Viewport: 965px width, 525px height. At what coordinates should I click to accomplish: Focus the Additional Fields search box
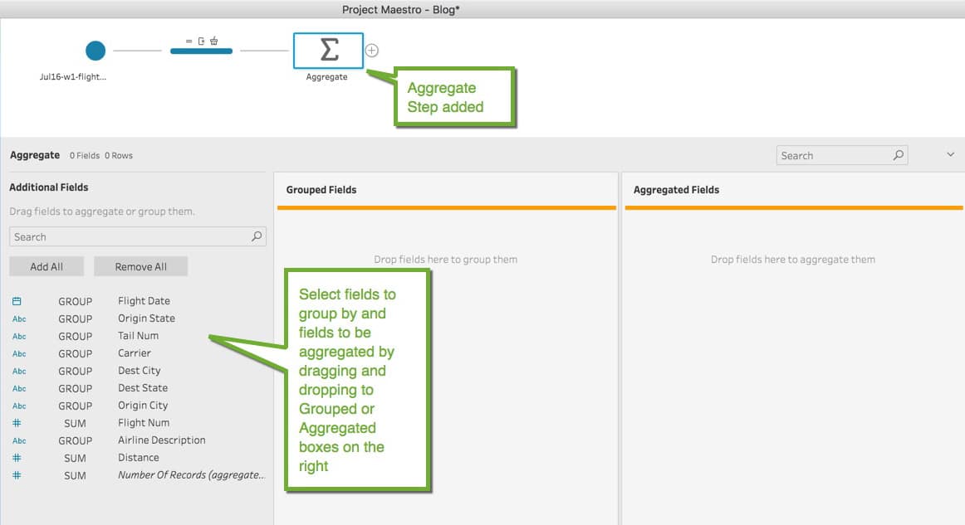tap(137, 236)
